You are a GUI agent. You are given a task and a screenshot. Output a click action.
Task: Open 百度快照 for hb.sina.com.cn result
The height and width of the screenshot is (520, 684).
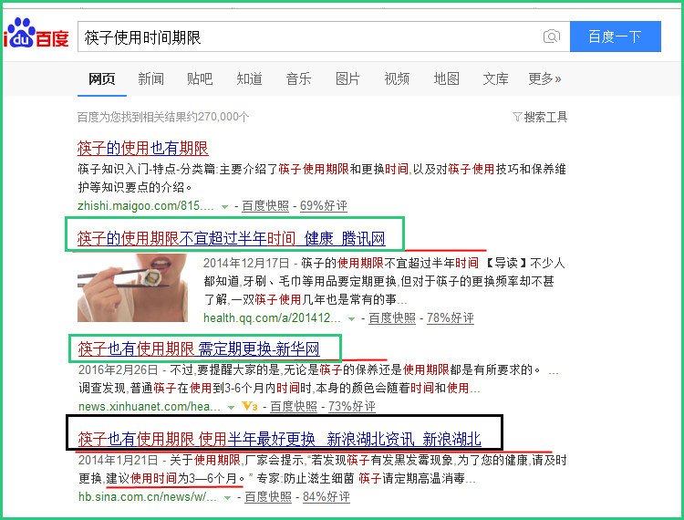268,497
